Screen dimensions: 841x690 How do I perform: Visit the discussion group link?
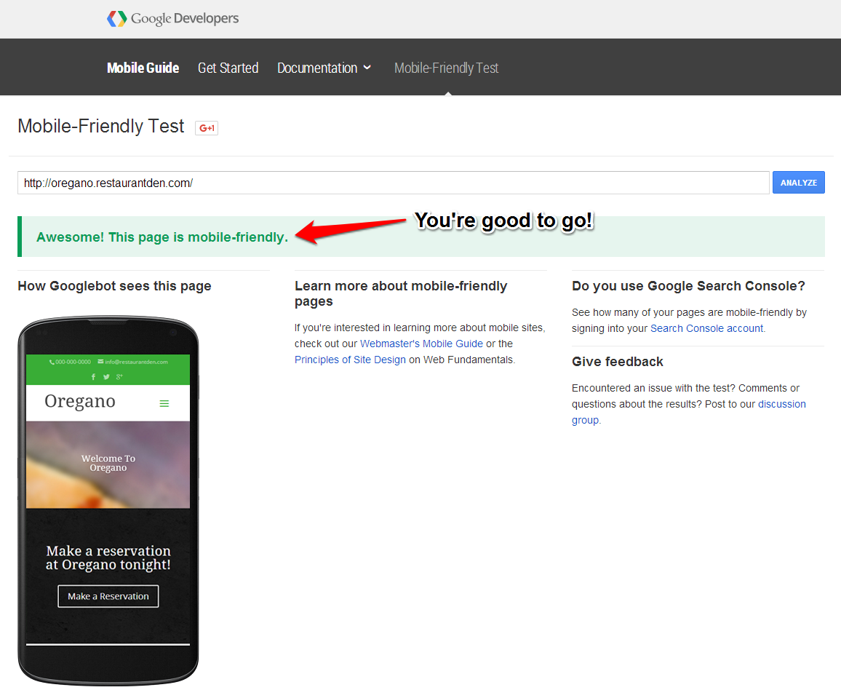781,404
